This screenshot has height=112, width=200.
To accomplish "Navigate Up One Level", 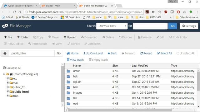I will [x=93, y=53].
